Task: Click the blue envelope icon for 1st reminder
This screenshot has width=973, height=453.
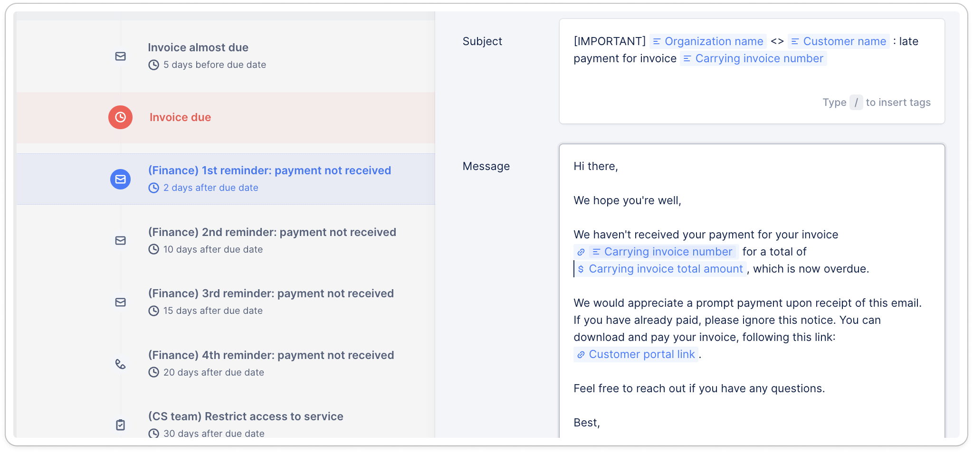Action: click(121, 179)
